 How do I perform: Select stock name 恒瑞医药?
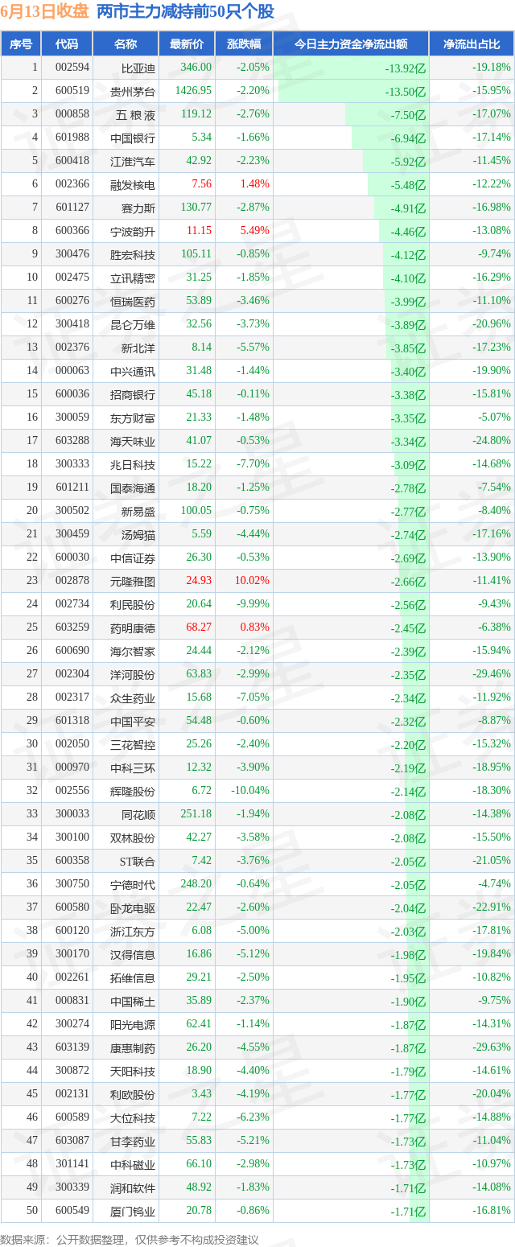point(133,302)
